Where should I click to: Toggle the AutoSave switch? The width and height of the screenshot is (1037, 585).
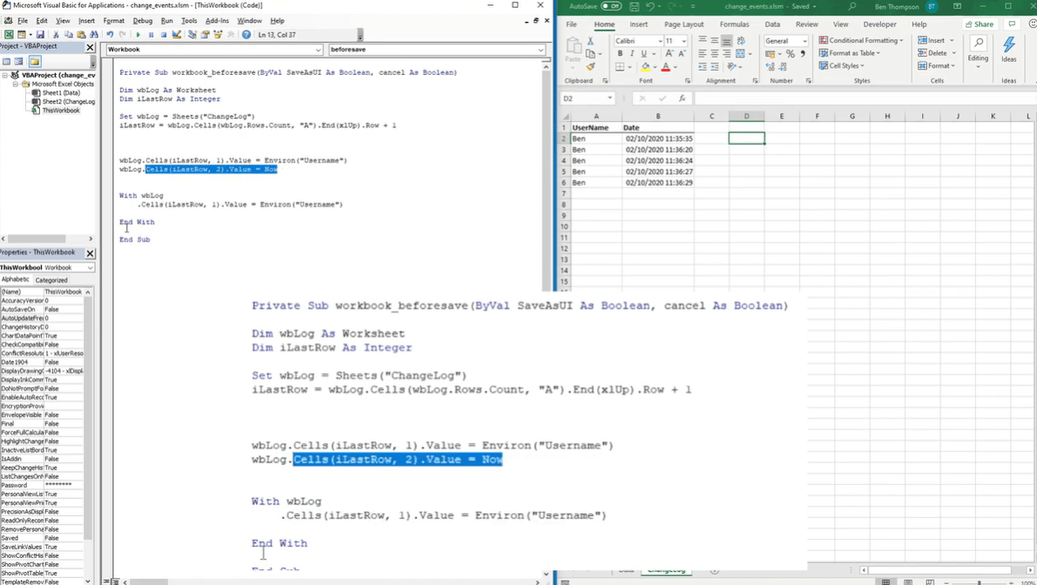pyautogui.click(x=611, y=6)
